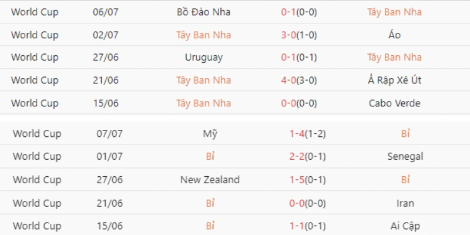The width and height of the screenshot is (470, 235).
Task: Open the Áo team in the 02/07 match
Action: coord(394,35)
